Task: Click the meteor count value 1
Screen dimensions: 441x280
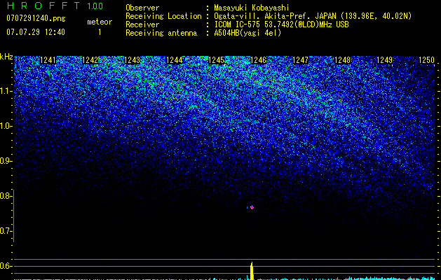Action: point(100,32)
